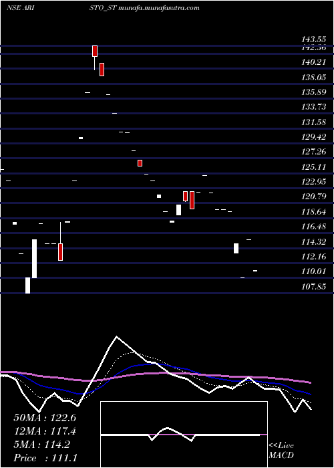Click the 143.55 price level label

314,39
